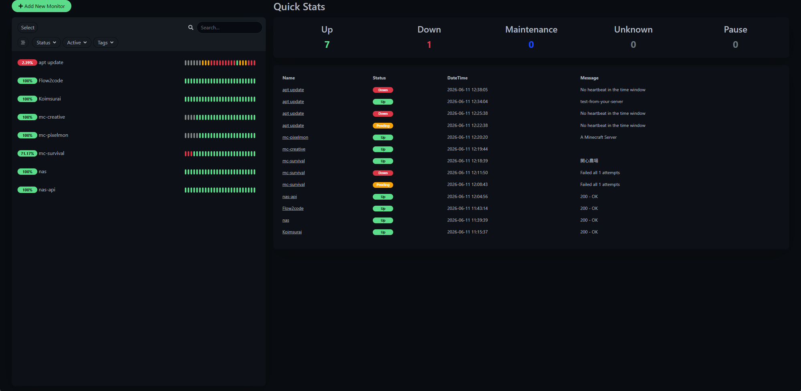This screenshot has width=801, height=391.
Task: Click the Up count 7
Action: click(327, 45)
